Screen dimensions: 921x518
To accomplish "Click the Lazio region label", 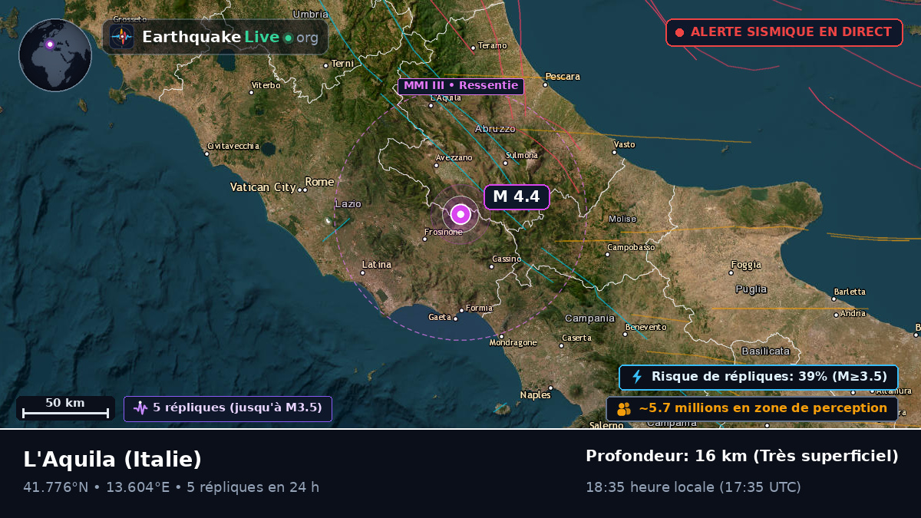I will point(348,204).
